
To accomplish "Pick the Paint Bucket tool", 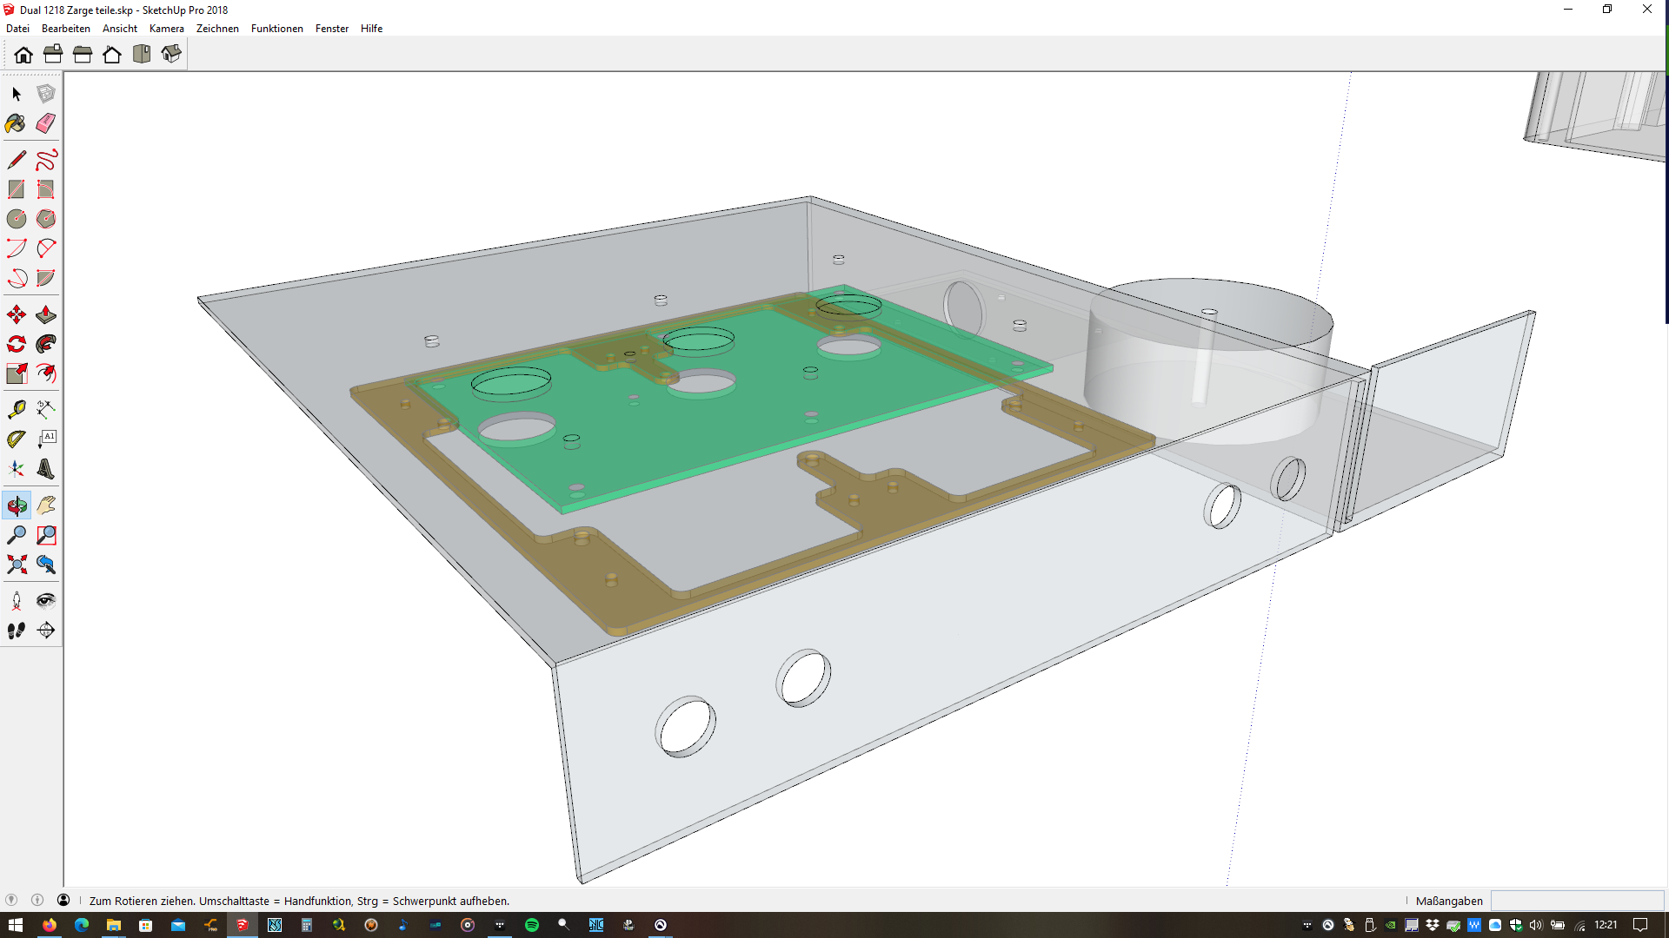I will [x=16, y=123].
